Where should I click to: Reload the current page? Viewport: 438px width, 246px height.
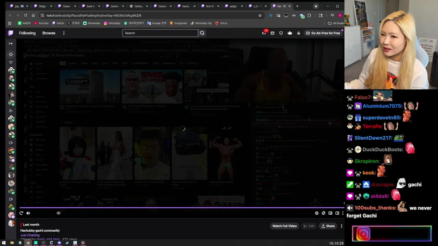[25, 15]
